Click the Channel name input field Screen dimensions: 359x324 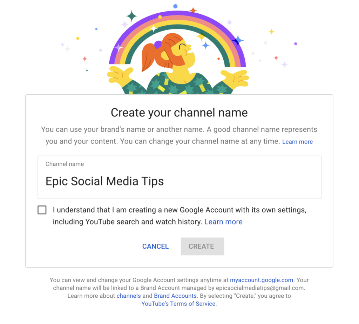click(179, 177)
